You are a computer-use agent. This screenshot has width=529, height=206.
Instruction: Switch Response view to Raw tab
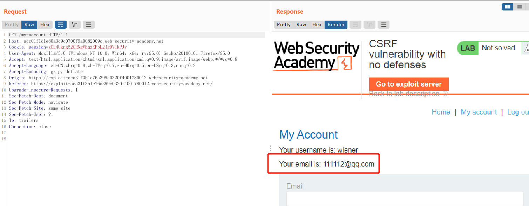[x=301, y=25]
